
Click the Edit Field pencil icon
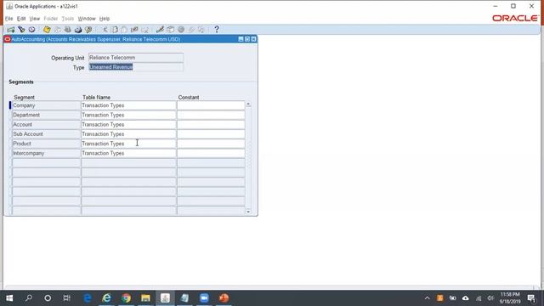(x=160, y=30)
